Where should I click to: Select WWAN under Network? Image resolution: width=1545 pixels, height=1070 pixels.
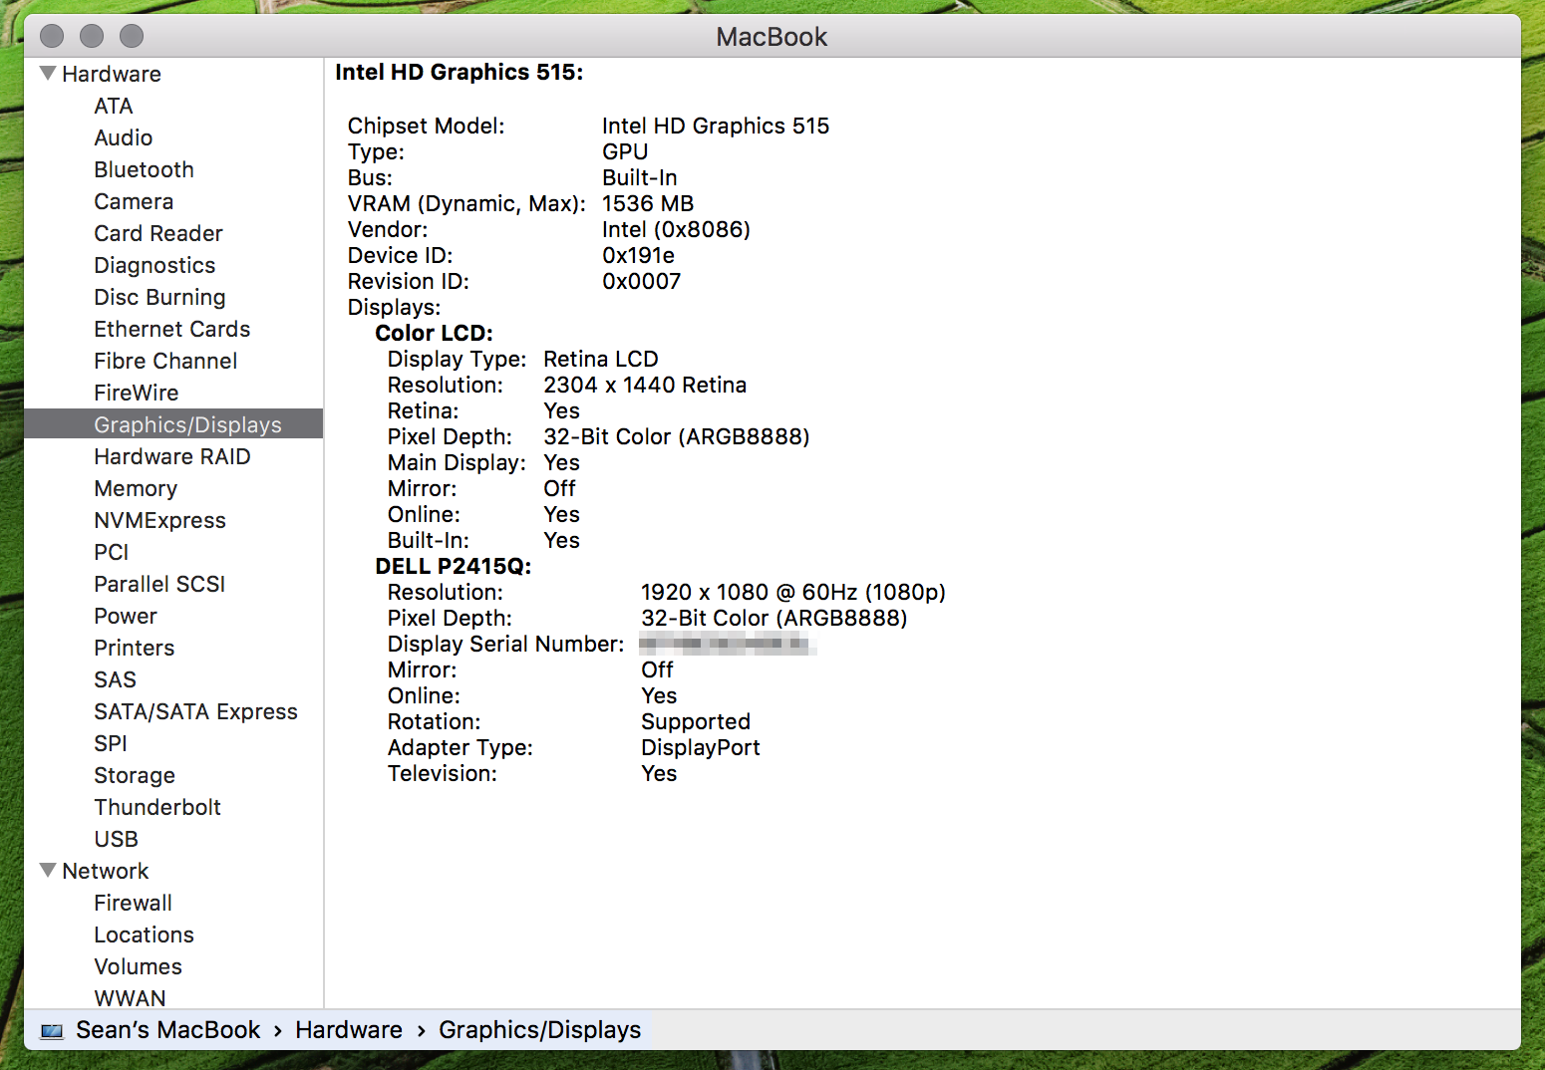pyautogui.click(x=131, y=997)
